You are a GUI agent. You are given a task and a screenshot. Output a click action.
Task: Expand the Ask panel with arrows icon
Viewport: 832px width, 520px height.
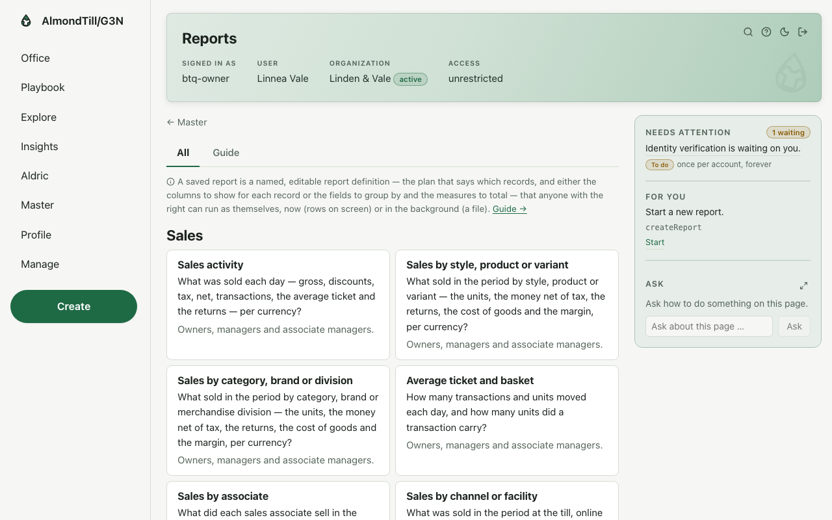[803, 285]
